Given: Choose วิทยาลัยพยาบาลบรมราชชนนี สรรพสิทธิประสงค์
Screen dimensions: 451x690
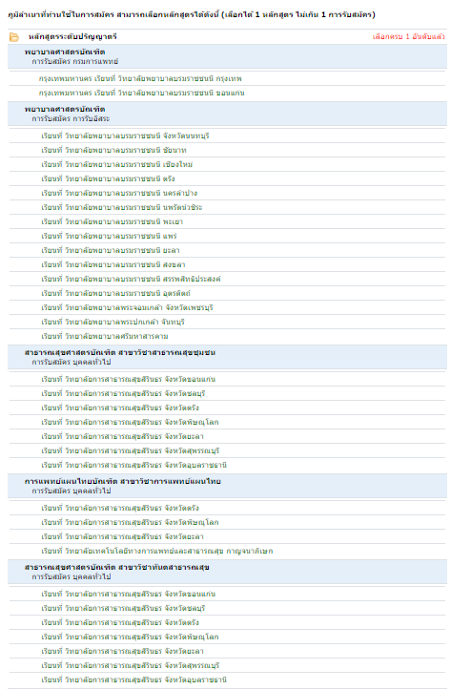Looking at the screenshot, I should pos(131,279).
